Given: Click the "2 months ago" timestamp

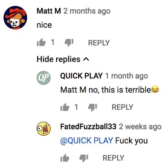Looking at the screenshot, I should click(87, 11).
